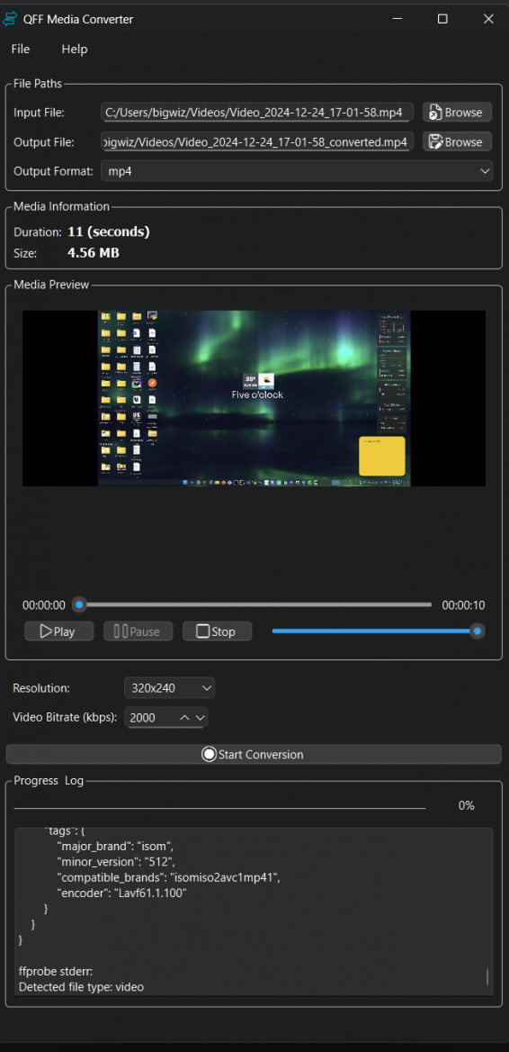Click the size value '4.56 MB'
This screenshot has width=509, height=1052.
coord(94,253)
